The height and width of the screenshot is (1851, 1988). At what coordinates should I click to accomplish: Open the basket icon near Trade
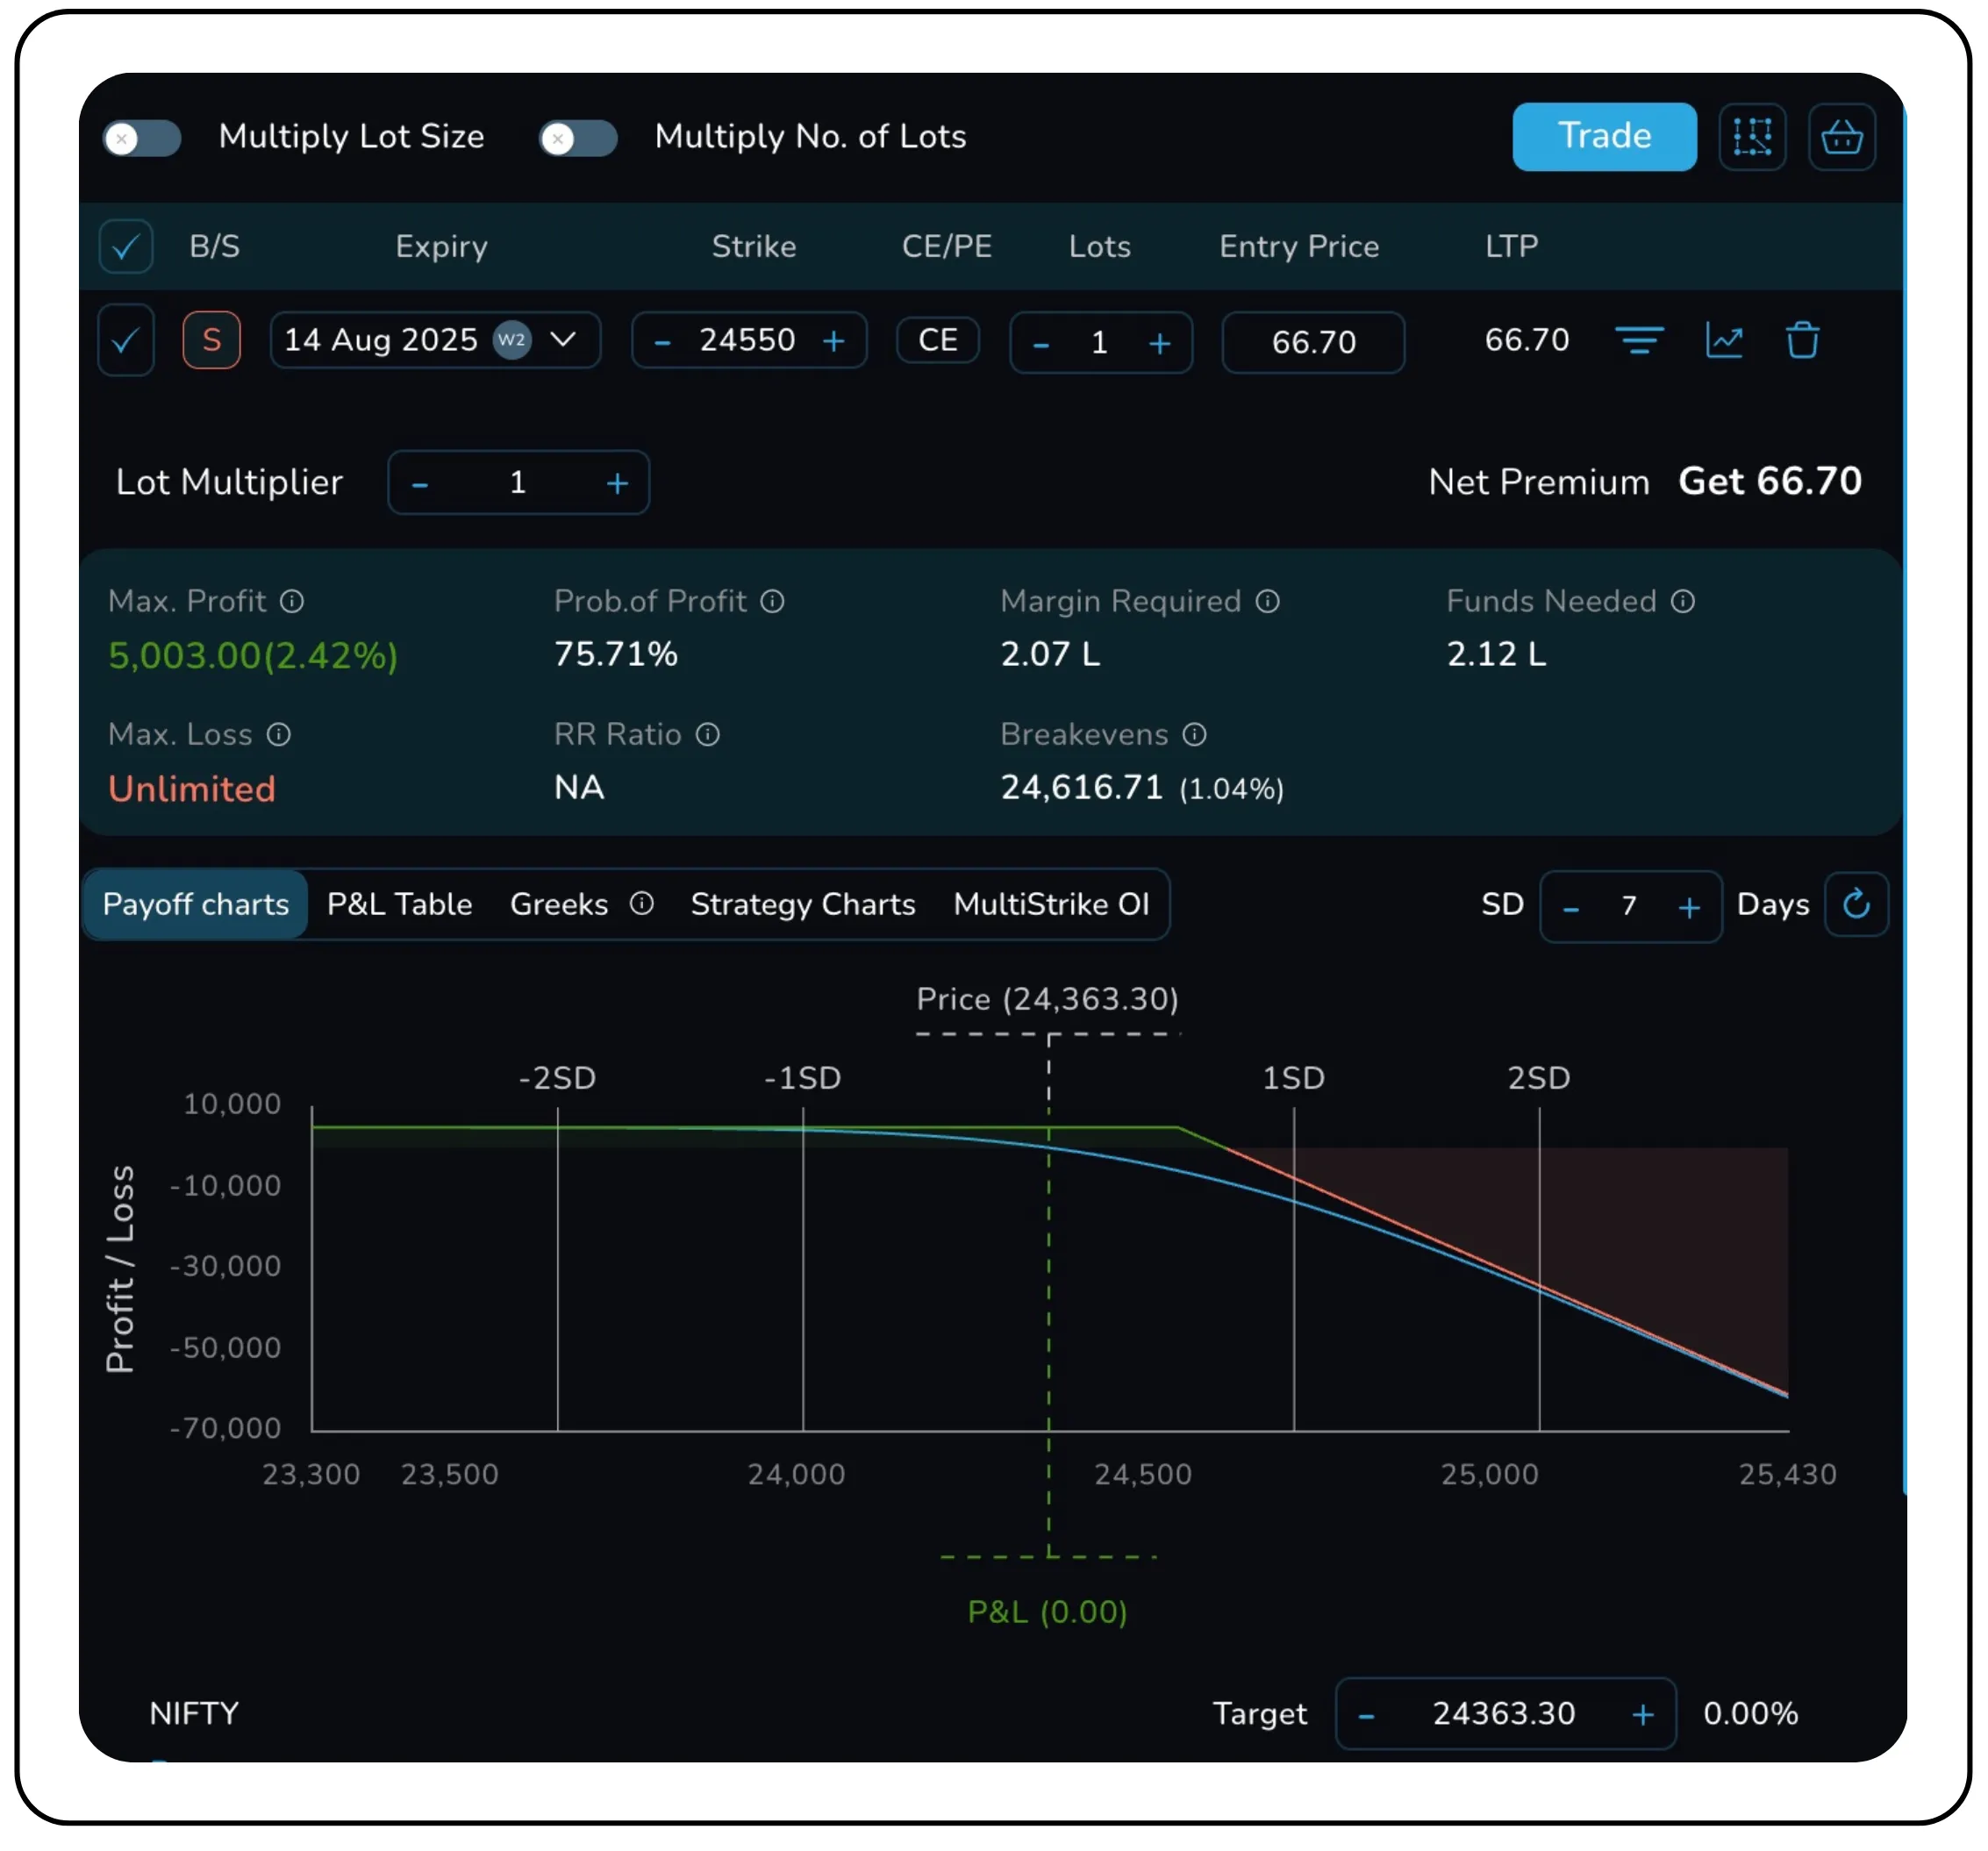1842,137
